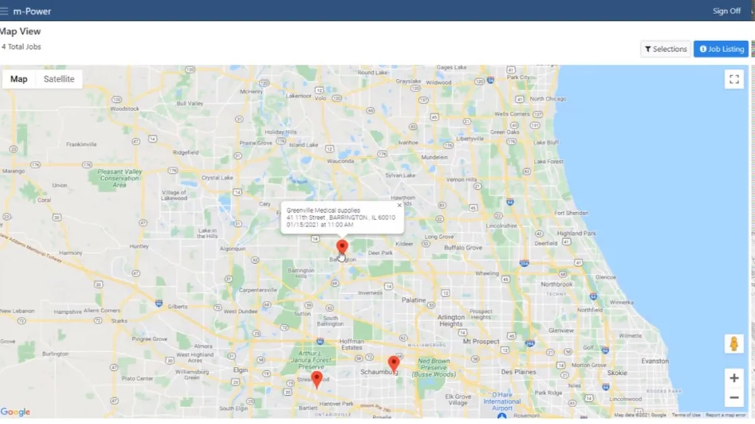The image size is (755, 424).
Task: Click the Skokie map label
Action: pos(617,373)
